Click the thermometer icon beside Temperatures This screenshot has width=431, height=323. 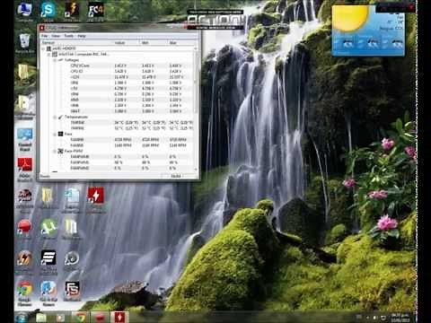click(60, 117)
